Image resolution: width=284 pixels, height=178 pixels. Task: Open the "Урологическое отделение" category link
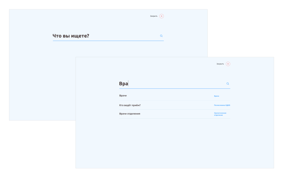click(220, 114)
